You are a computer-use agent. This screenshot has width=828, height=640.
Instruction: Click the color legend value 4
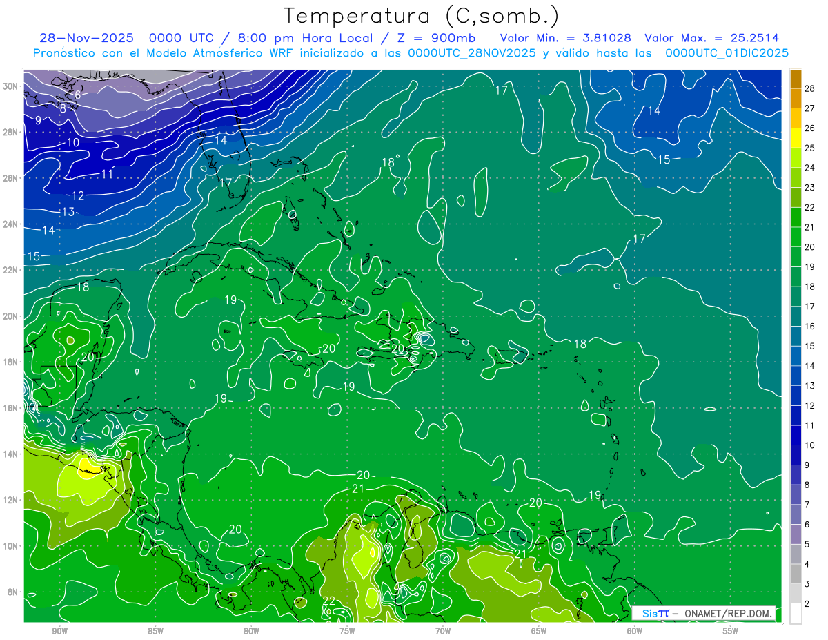click(807, 564)
